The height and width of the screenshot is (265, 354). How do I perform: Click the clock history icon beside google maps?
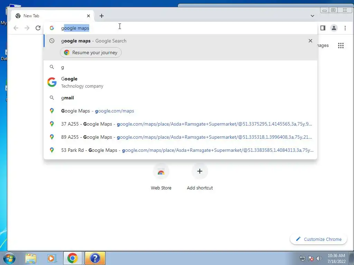point(52,41)
